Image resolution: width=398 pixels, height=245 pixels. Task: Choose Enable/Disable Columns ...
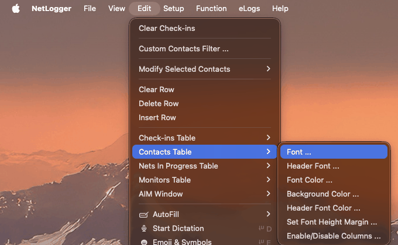click(x=334, y=236)
